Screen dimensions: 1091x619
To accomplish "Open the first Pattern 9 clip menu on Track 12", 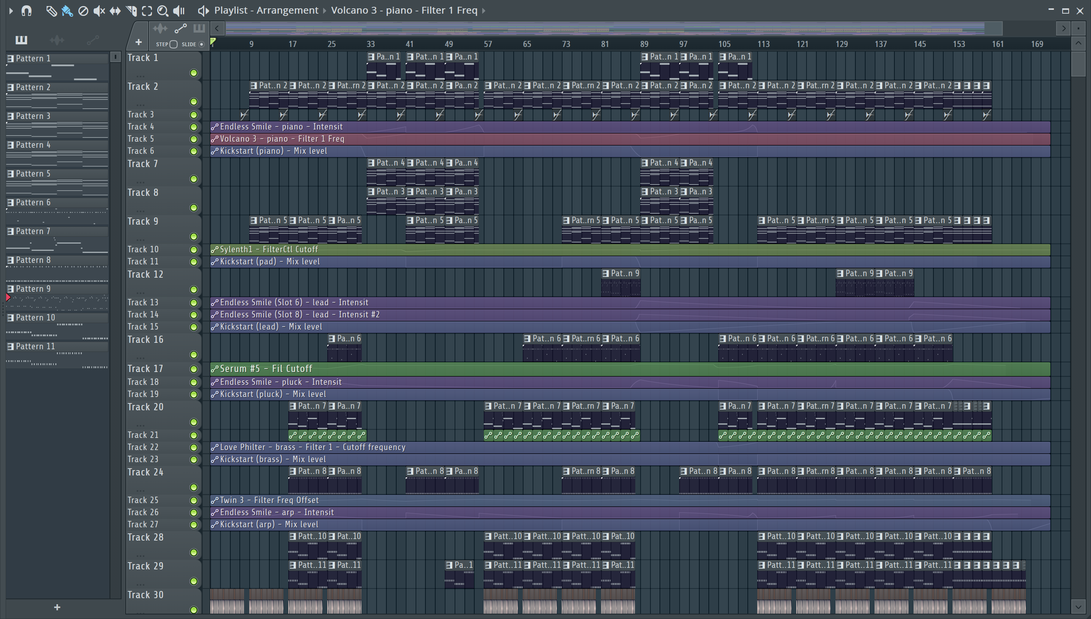I will coord(606,274).
